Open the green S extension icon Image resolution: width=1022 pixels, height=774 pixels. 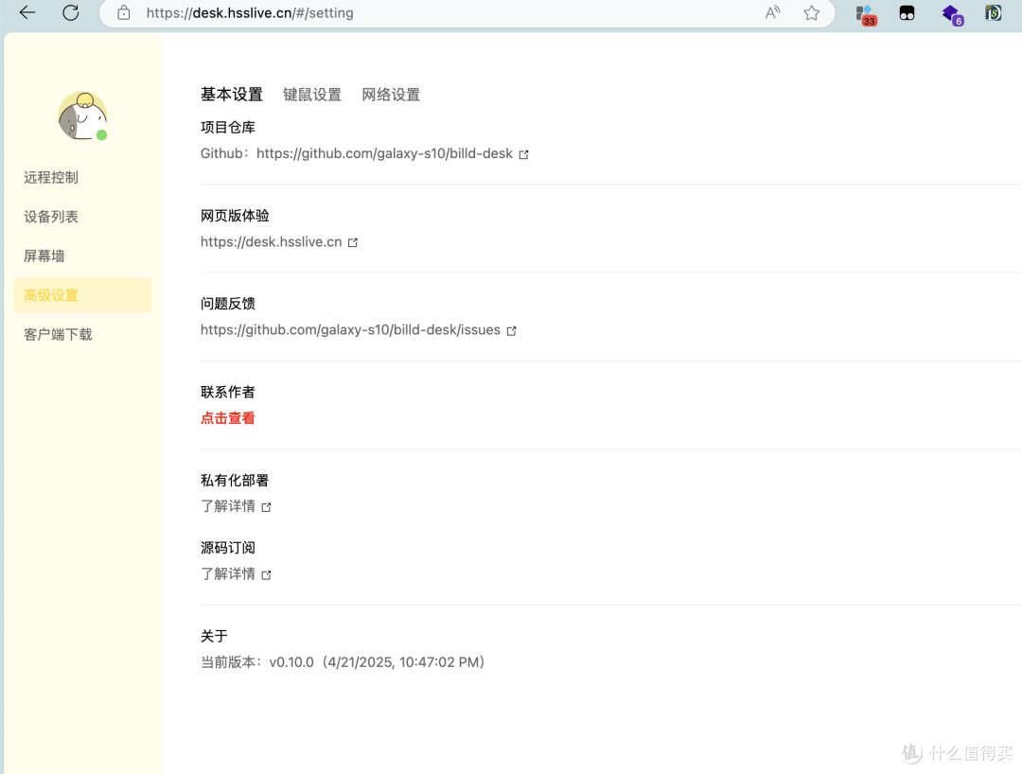pos(994,12)
